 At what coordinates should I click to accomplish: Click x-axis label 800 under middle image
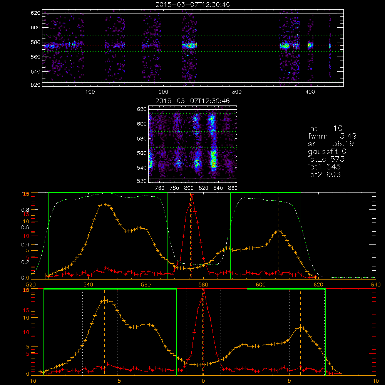[189, 188]
